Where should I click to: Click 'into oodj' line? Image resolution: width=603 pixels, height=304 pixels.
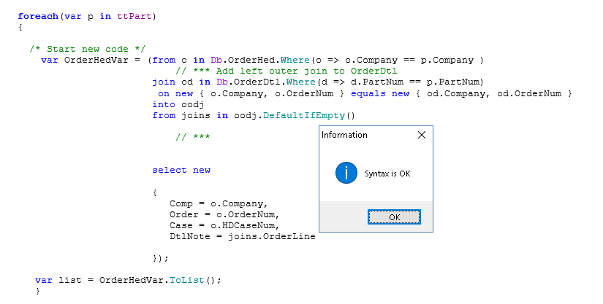[178, 104]
